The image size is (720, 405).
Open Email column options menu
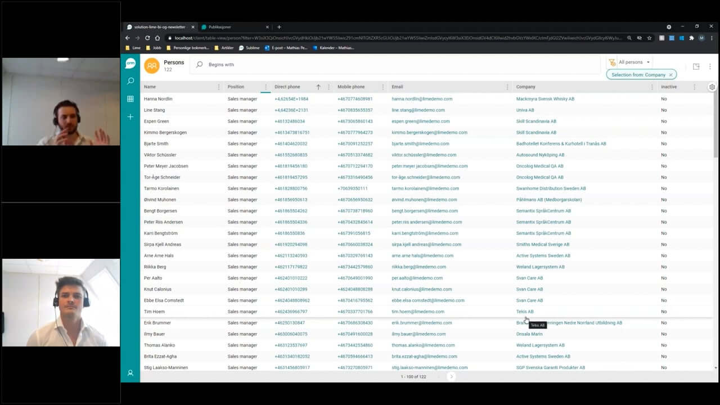pyautogui.click(x=507, y=87)
